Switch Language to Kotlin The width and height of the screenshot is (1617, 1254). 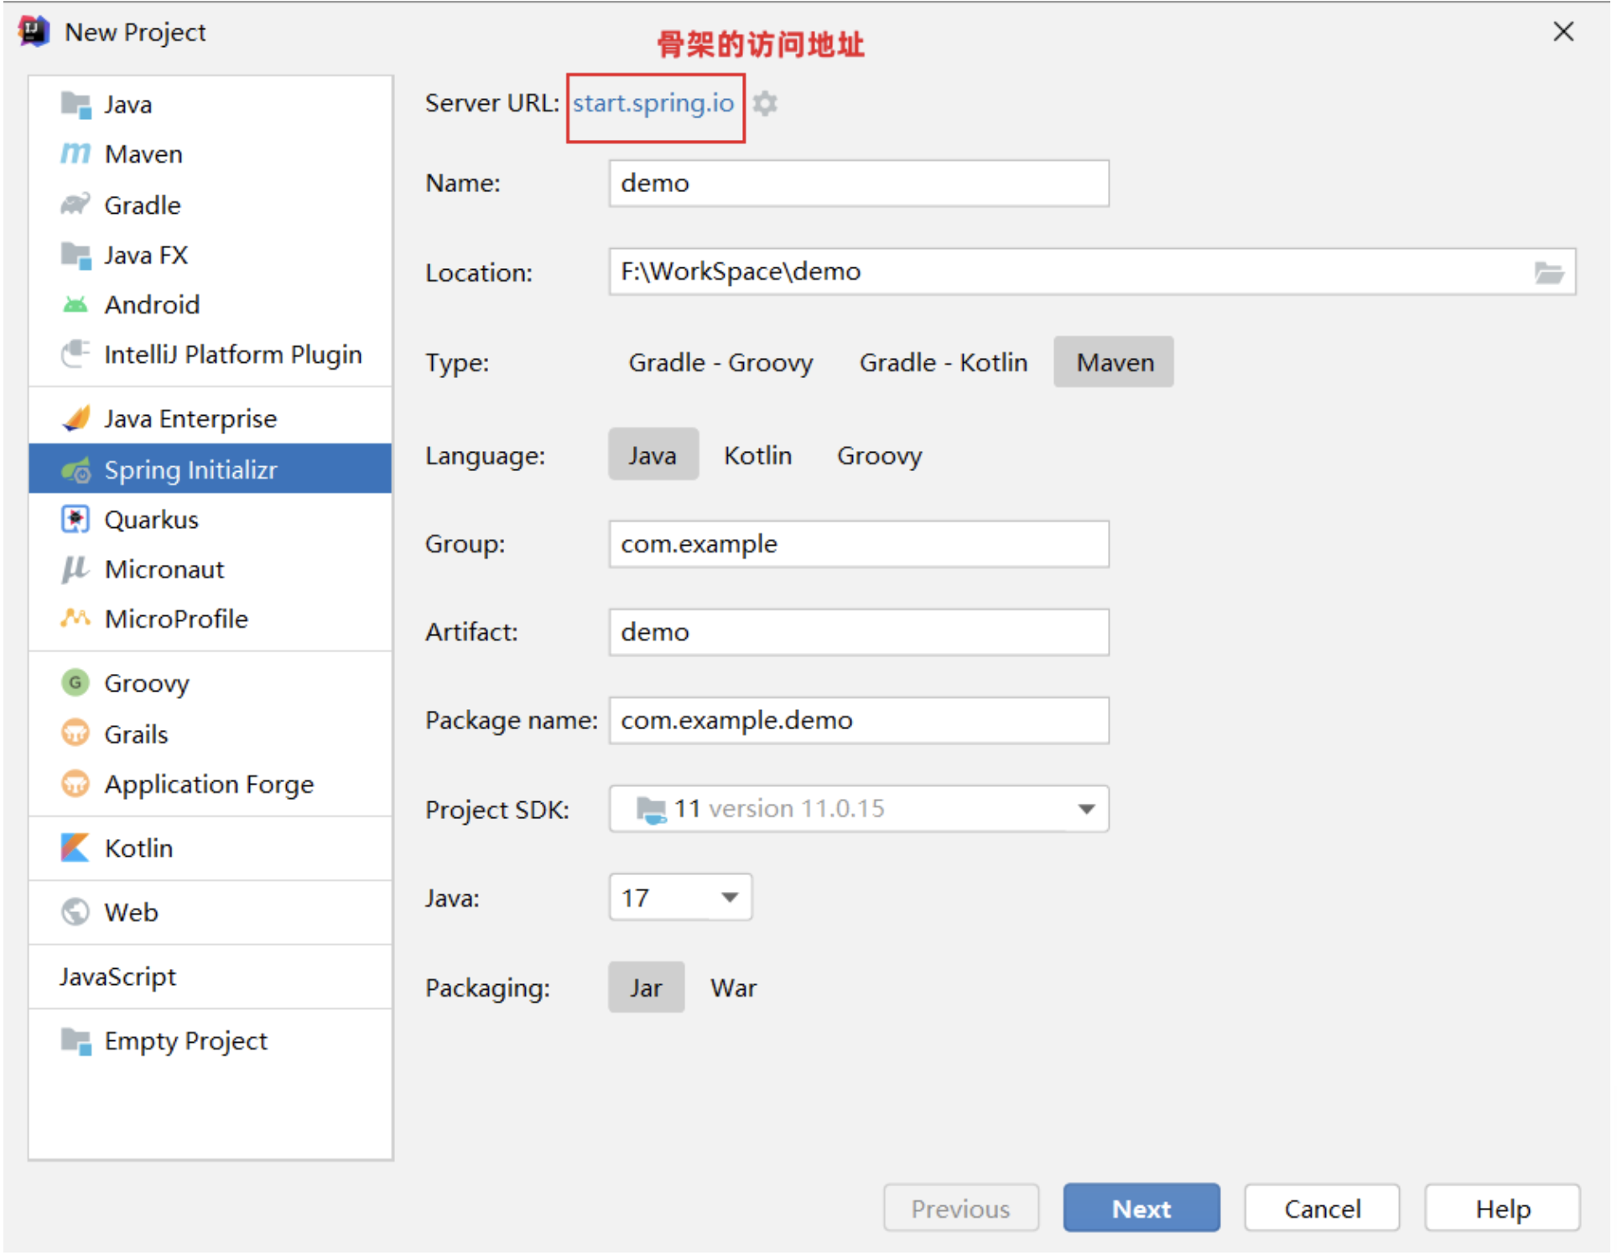[757, 455]
